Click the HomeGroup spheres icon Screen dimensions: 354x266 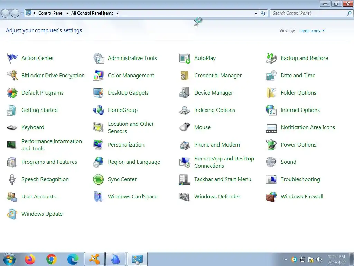coord(99,110)
